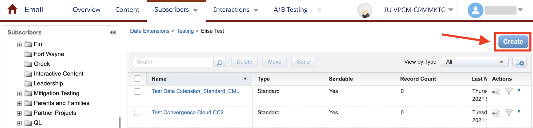Open the user profile avatar menu

(475, 10)
